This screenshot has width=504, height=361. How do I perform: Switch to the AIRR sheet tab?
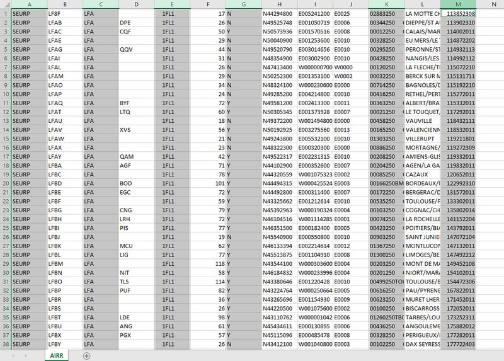point(55,356)
